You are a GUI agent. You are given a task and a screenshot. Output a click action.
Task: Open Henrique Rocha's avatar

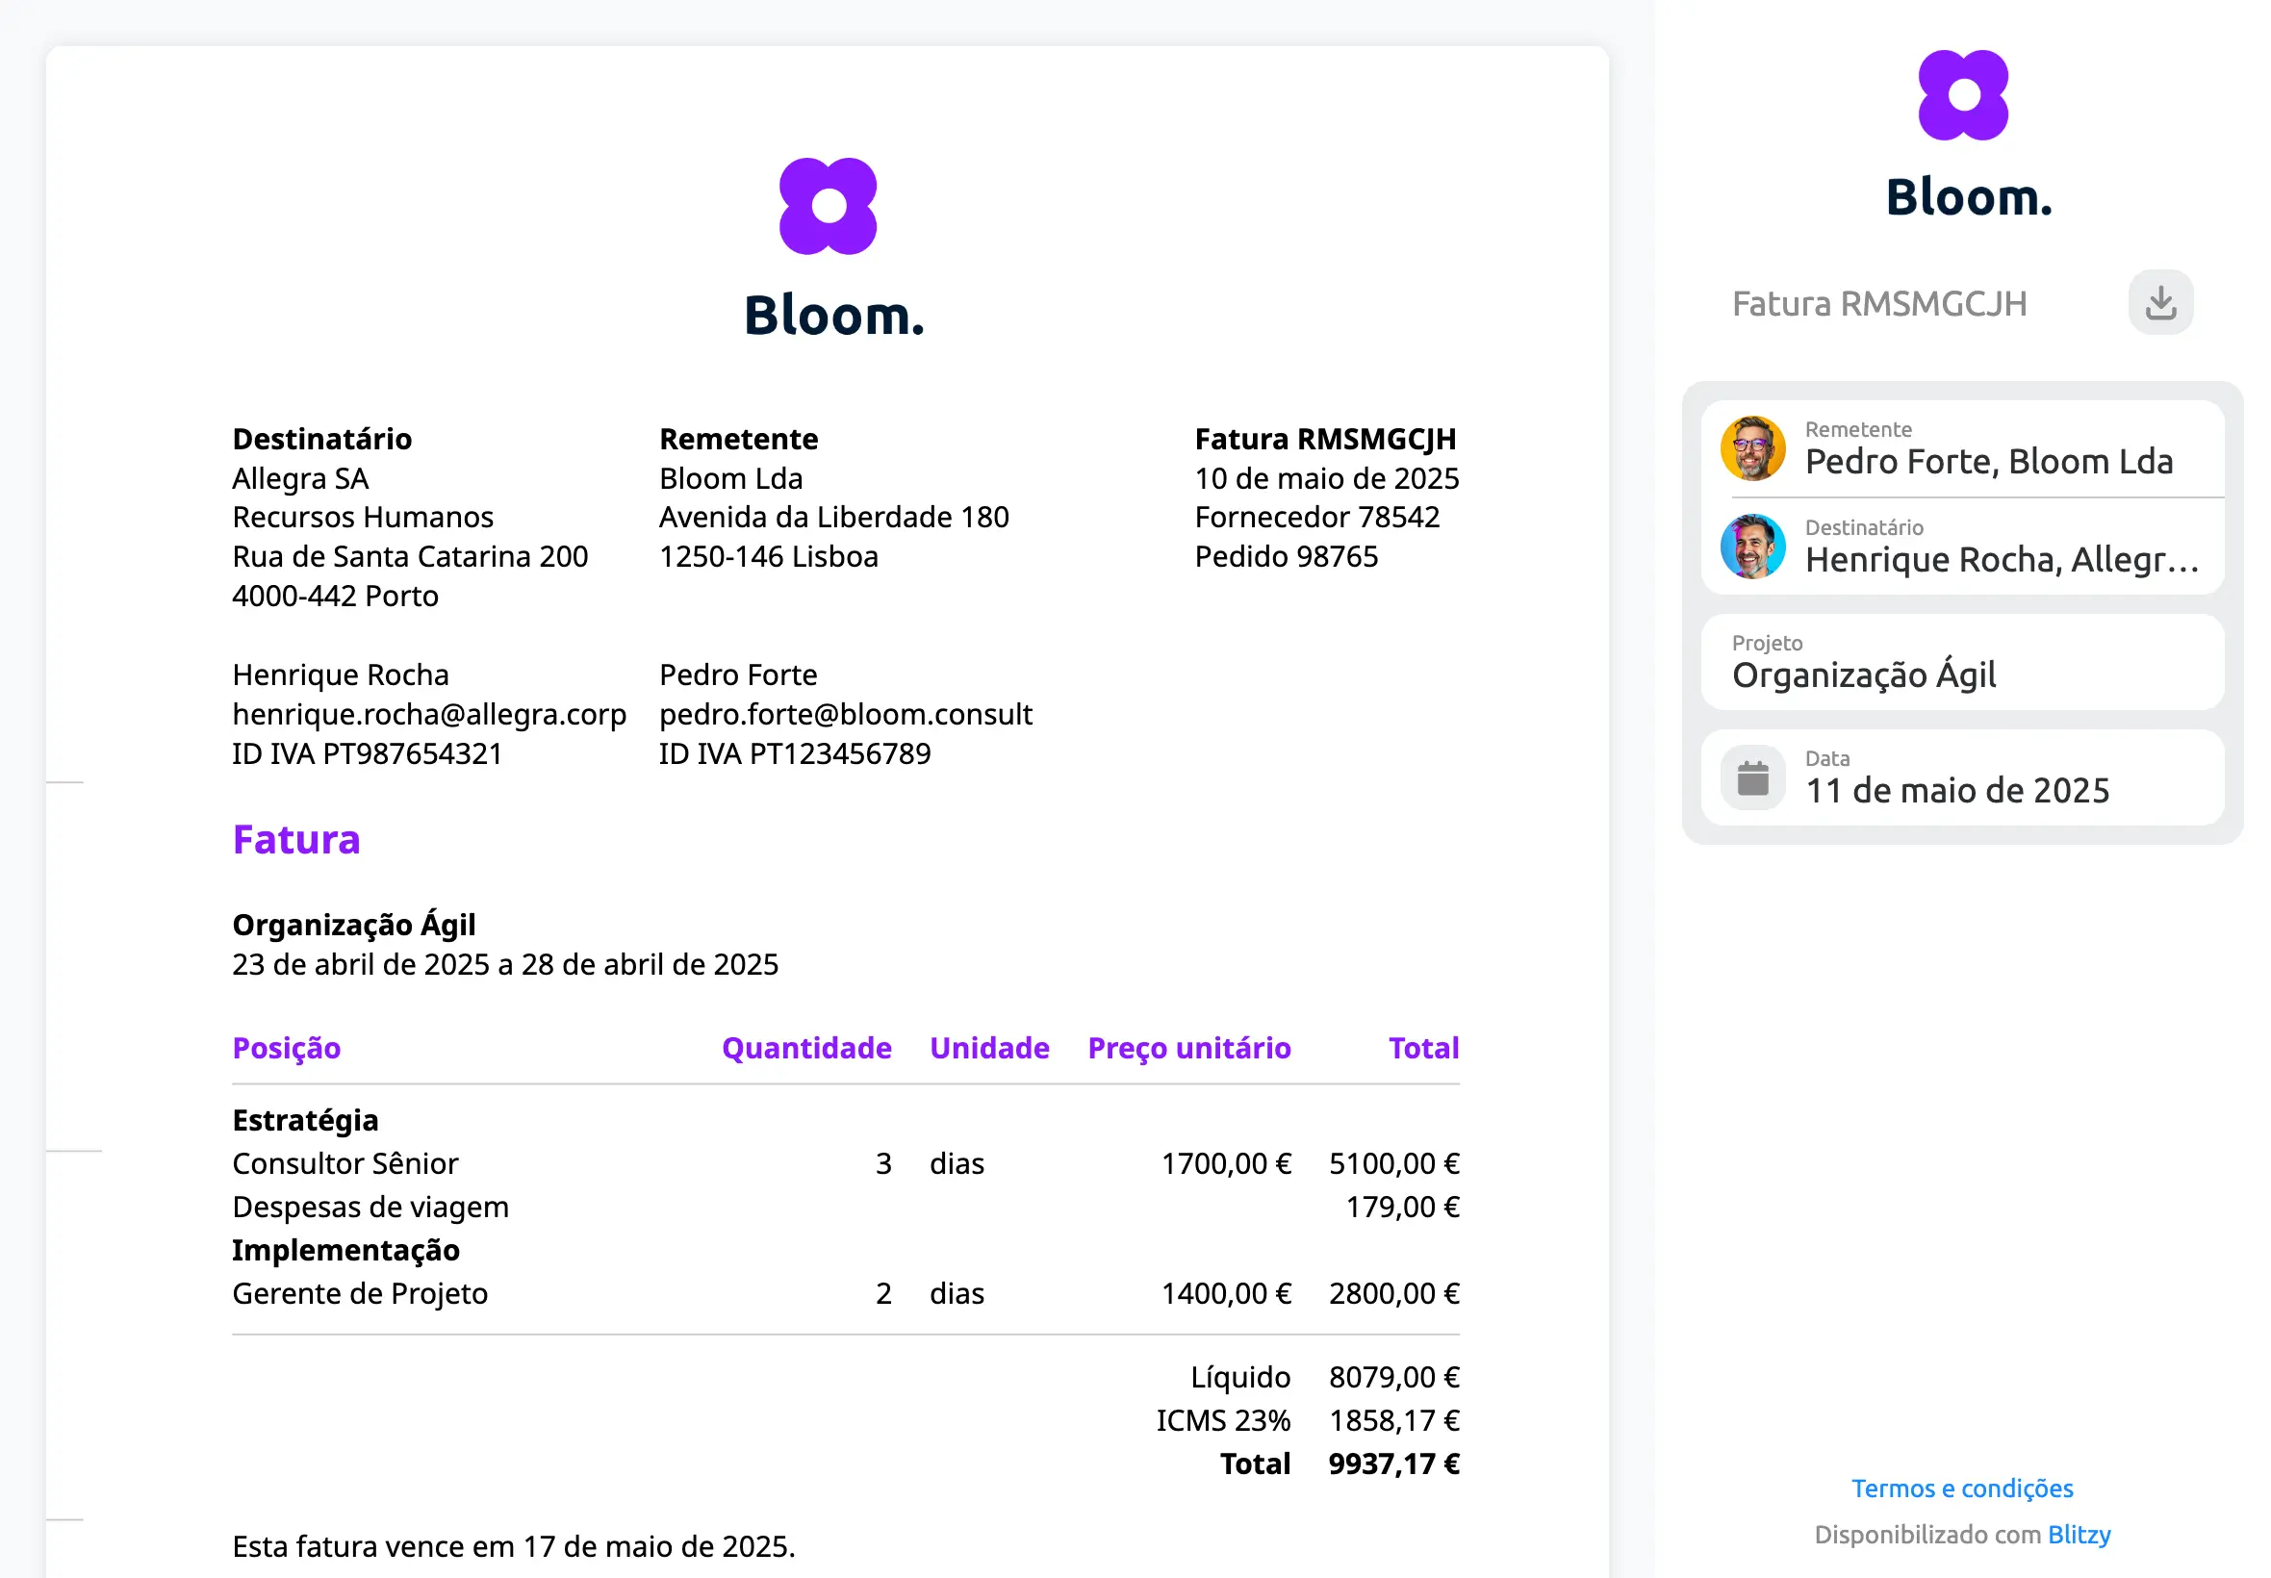coord(1751,546)
